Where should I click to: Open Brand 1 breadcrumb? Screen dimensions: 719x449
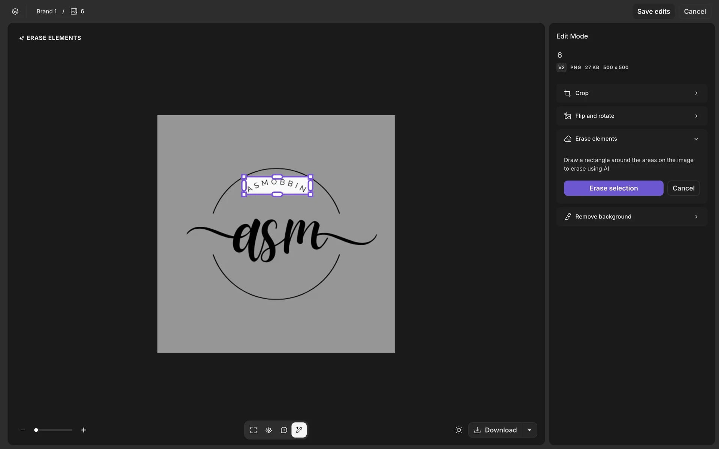[x=46, y=11]
